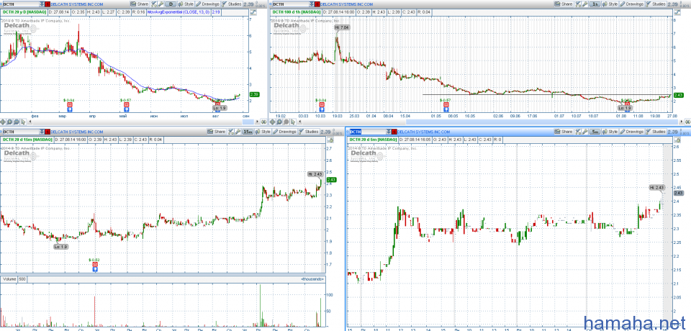Click the expansion arrows icon under daily chart
691x331 pixels.
[x=263, y=122]
